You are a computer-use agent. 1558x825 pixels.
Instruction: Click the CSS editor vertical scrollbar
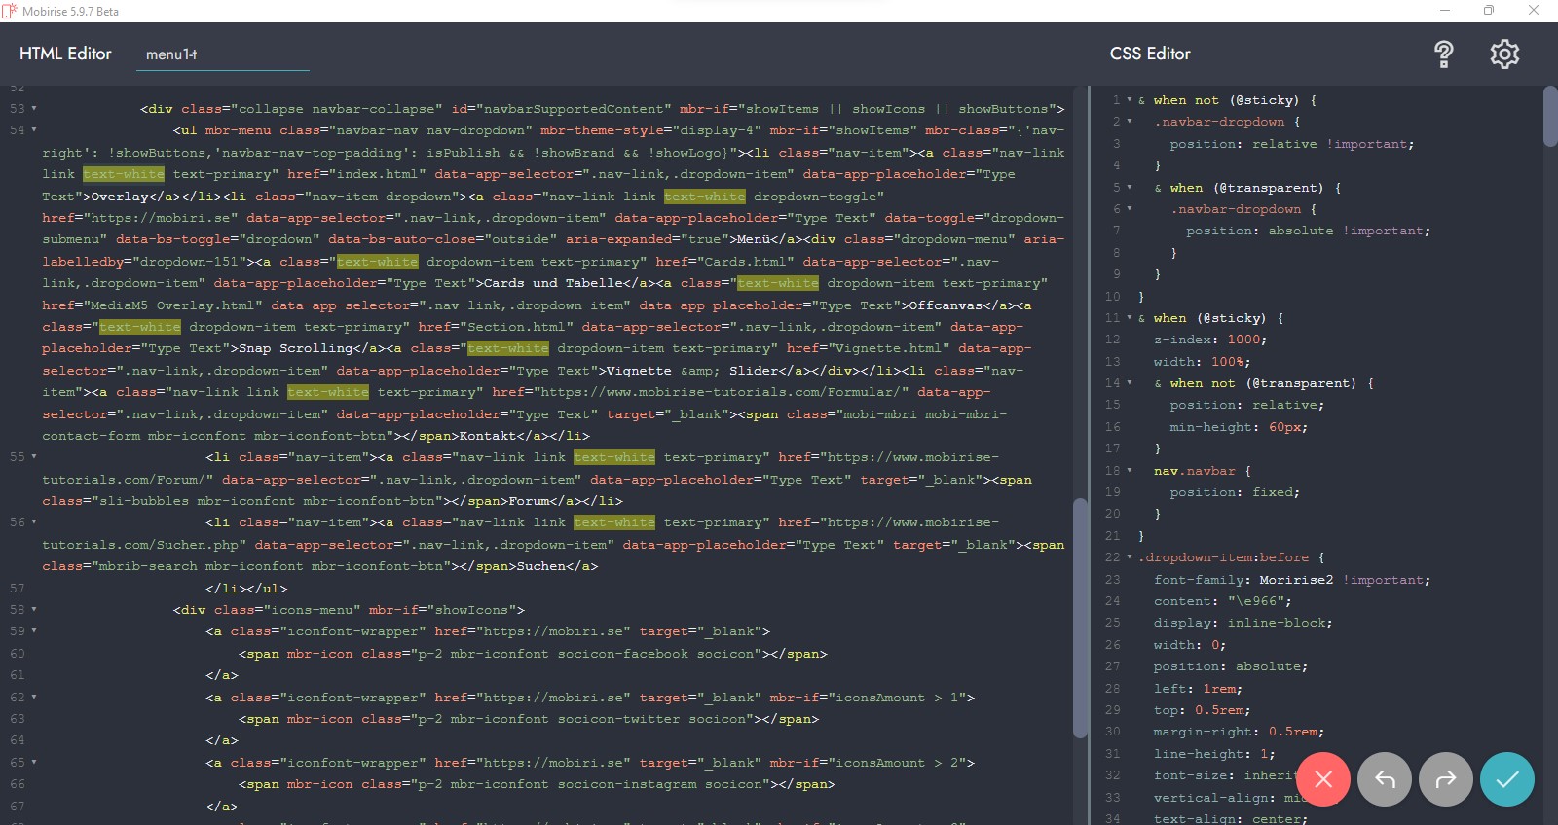pos(1550,117)
